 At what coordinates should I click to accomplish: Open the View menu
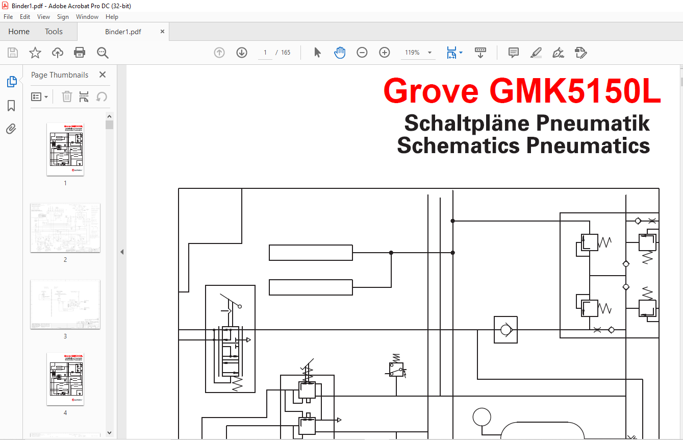(43, 17)
